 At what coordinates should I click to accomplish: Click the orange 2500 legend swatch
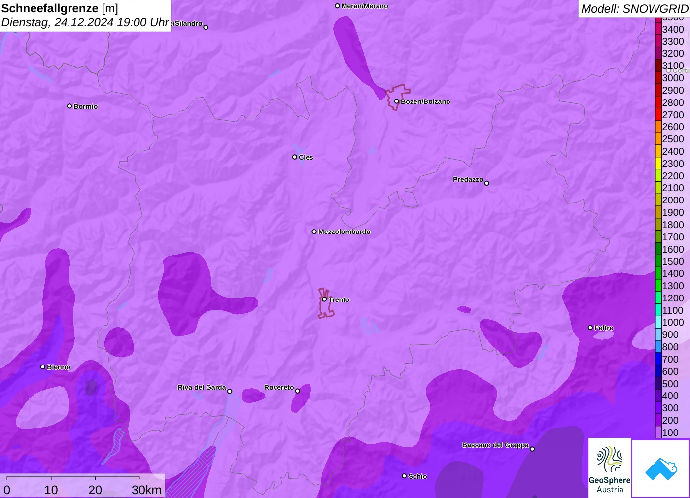point(658,139)
